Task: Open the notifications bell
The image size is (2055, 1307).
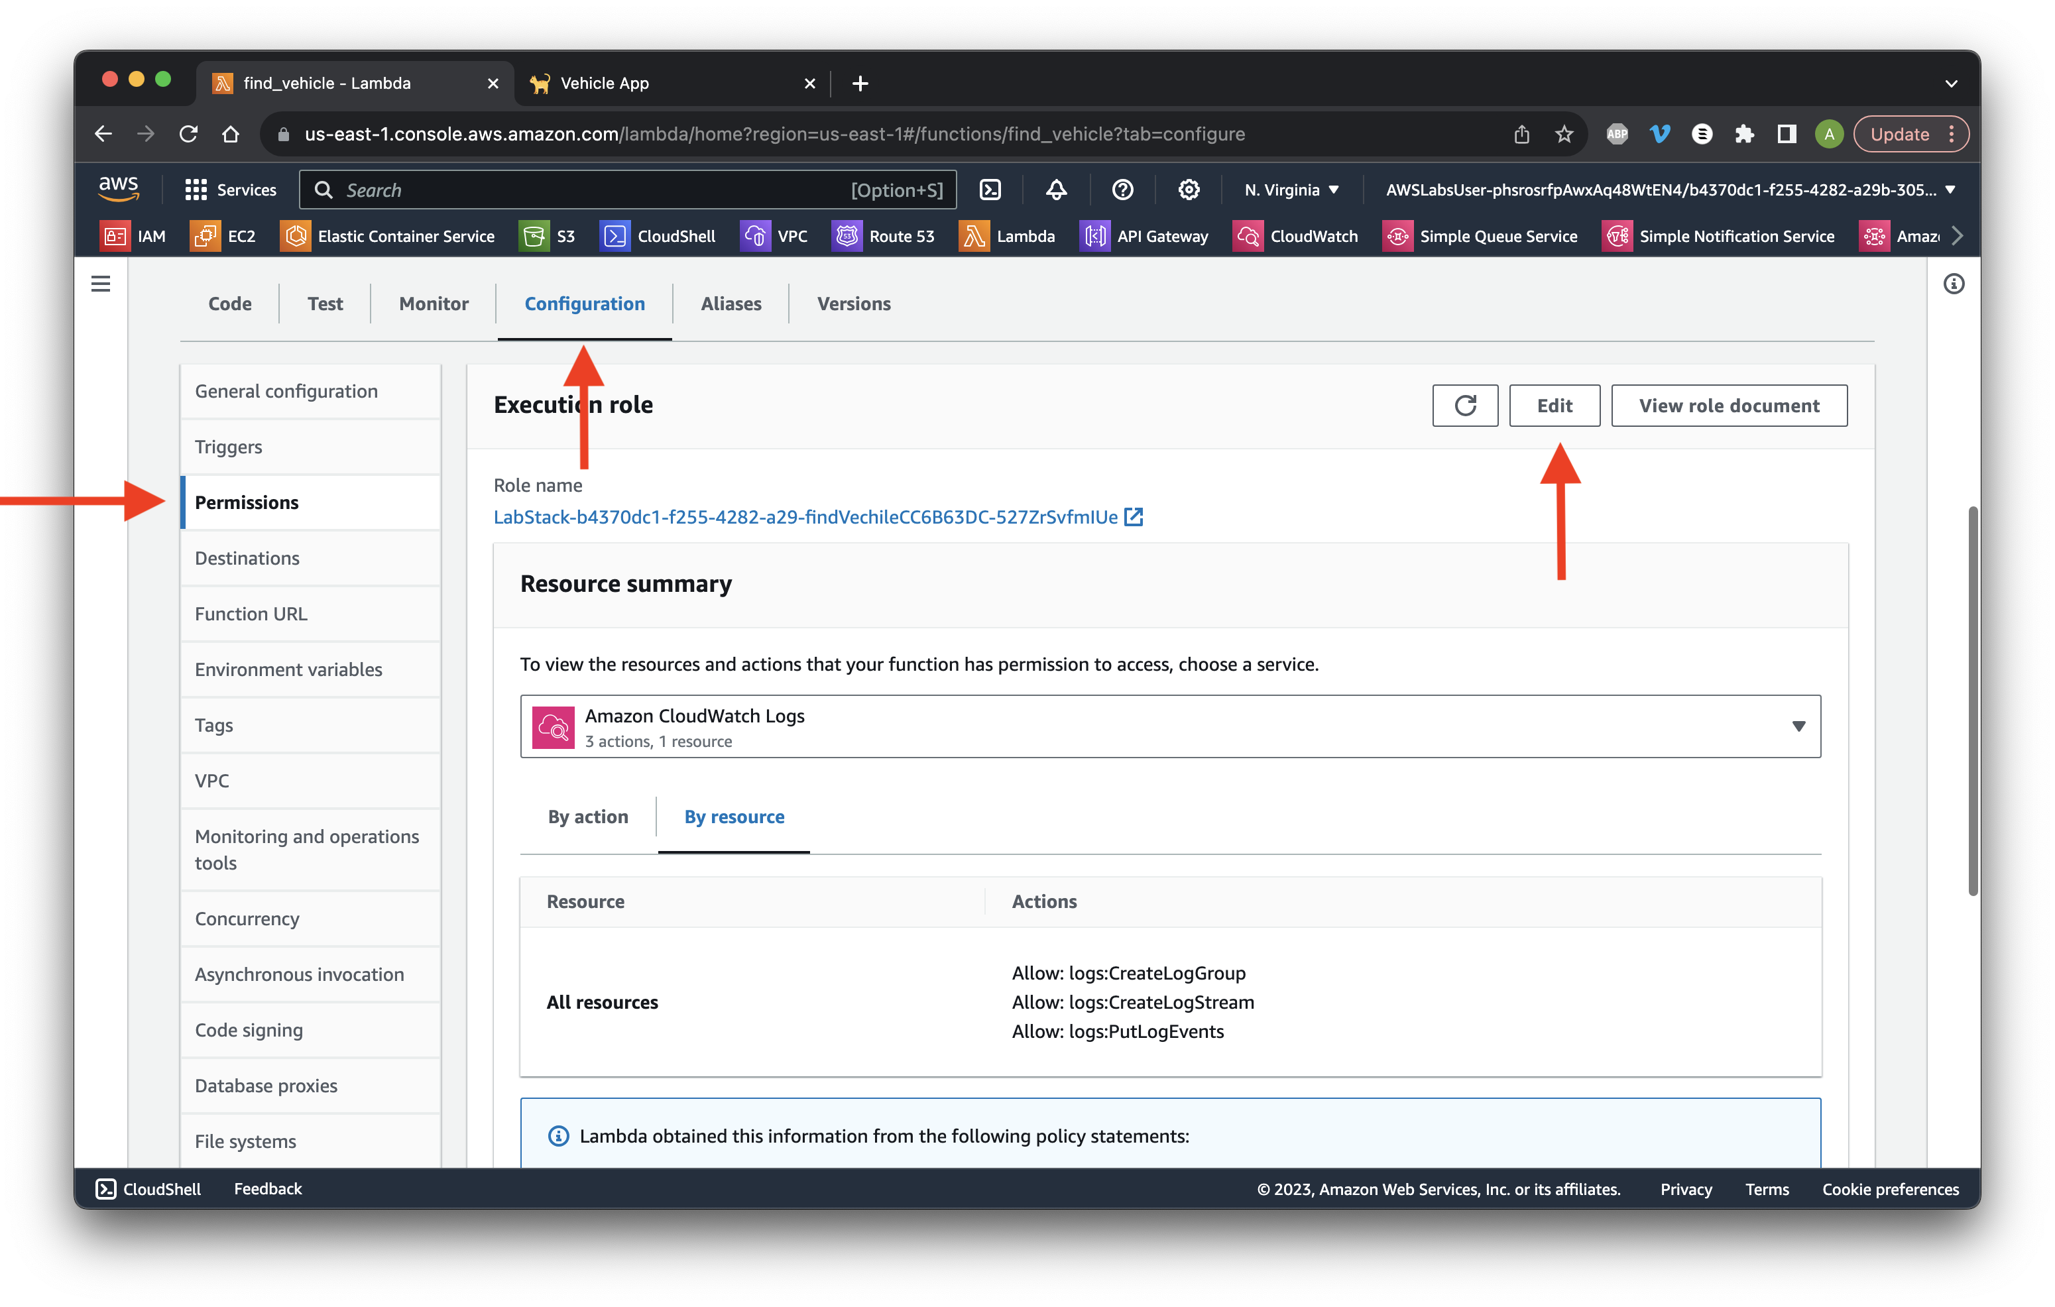Action: pyautogui.click(x=1057, y=190)
